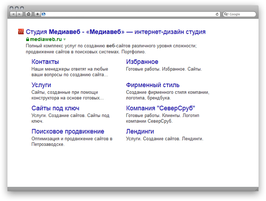Open the Контакты sitelink
266x201 pixels.
(x=45, y=62)
